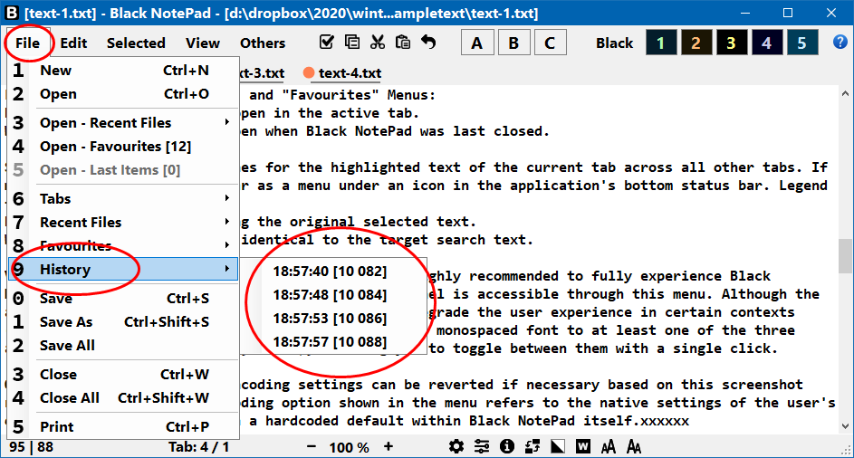This screenshot has height=458, width=854.
Task: Choose color theme 2 swatch
Action: pyautogui.click(x=696, y=43)
